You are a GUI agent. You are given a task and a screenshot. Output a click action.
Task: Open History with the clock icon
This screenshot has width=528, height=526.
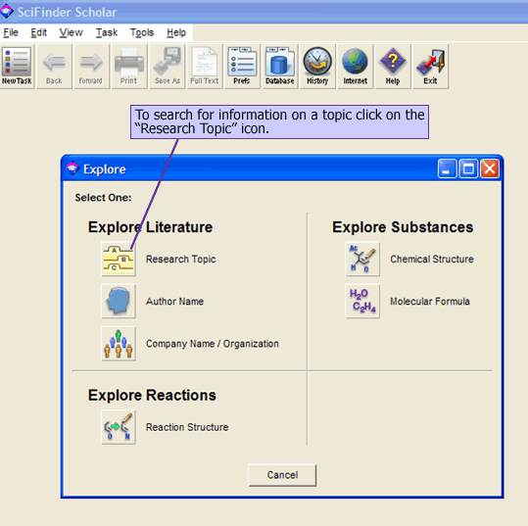point(317,67)
